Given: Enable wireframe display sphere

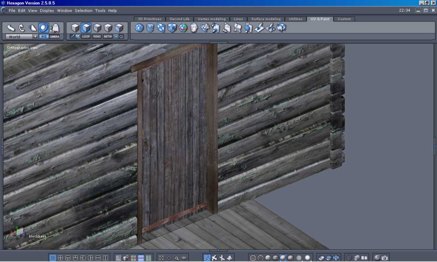Looking at the screenshot, I should (253, 258).
